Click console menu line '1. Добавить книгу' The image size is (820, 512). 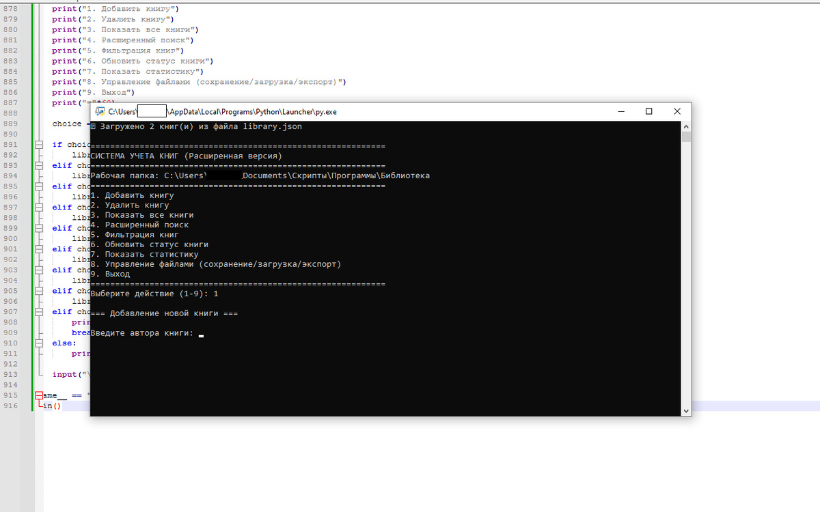coord(132,196)
